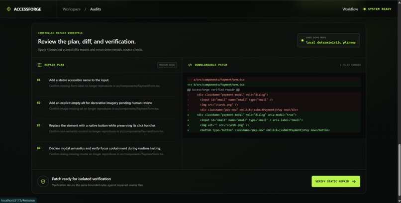Select step 04 Declare modal semantics
This screenshot has width=401, height=203.
click(105, 148)
